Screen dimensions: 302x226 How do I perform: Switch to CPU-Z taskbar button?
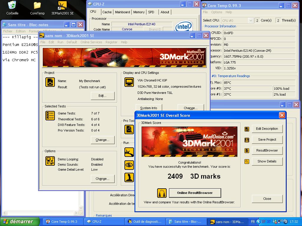(104, 222)
